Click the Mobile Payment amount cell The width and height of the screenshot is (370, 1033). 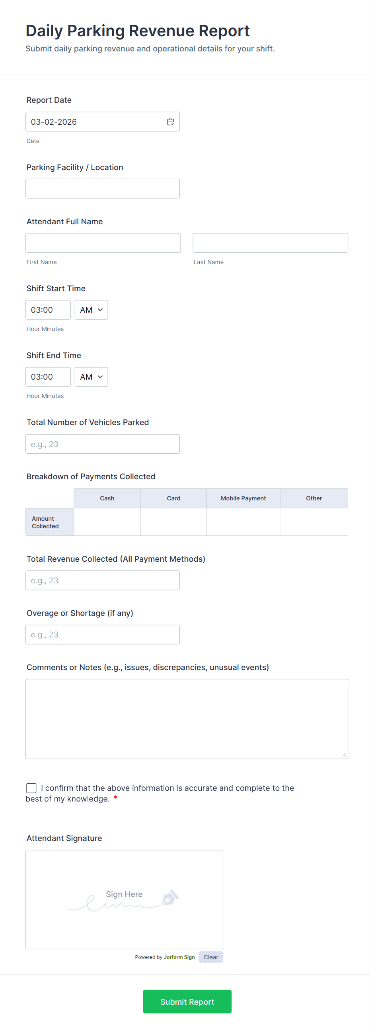pos(243,522)
